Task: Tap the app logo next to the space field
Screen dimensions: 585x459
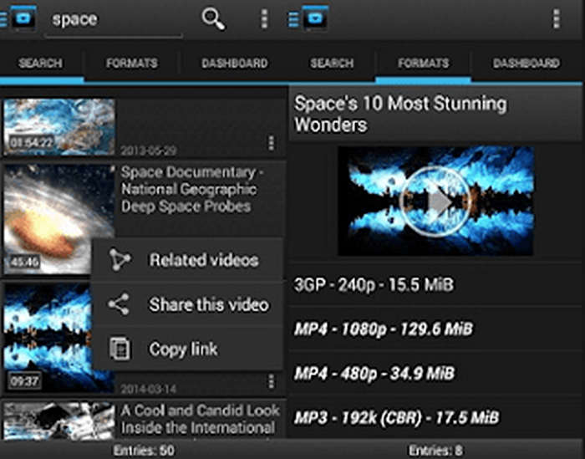Action: (23, 18)
